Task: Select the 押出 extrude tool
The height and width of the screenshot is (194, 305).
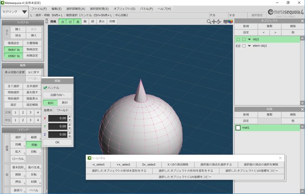Action: (x=18, y=182)
